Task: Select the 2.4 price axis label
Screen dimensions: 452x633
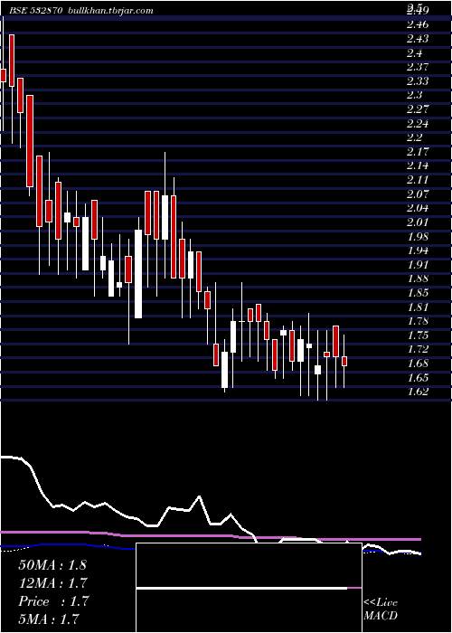Action: [x=414, y=52]
